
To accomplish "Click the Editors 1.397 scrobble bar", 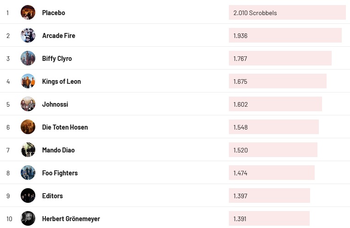I will (x=269, y=196).
